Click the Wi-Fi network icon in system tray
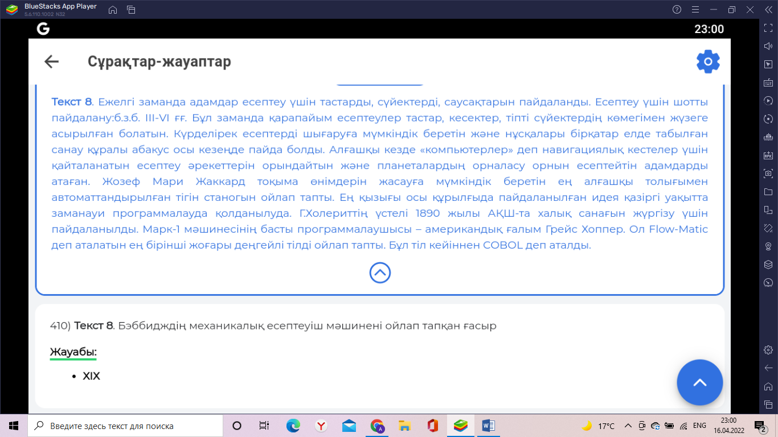The image size is (778, 437). pos(683,426)
